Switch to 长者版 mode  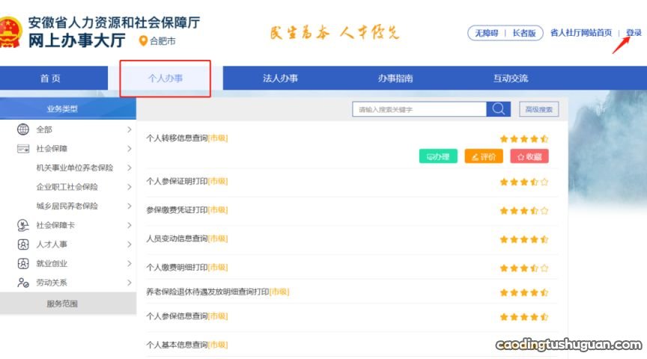click(524, 33)
